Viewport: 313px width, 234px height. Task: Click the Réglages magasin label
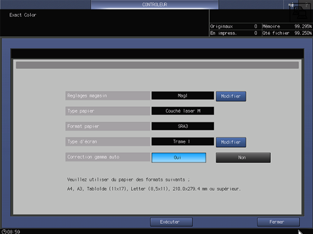[x=108, y=96]
